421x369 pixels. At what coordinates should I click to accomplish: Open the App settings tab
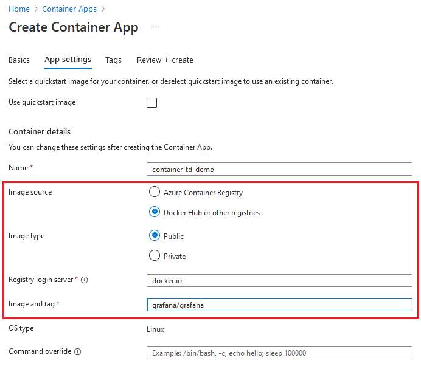tap(68, 60)
